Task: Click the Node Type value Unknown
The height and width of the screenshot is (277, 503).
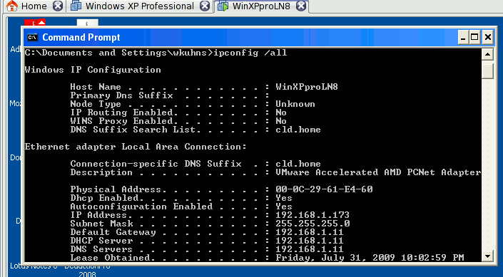Action: click(295, 104)
